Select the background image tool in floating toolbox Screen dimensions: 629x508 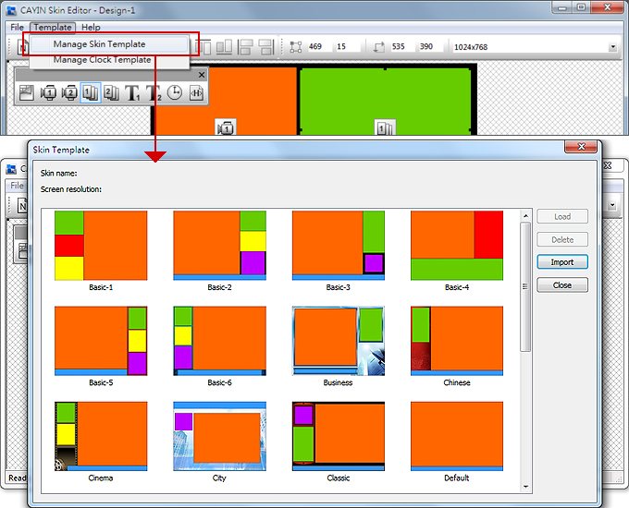[x=27, y=92]
